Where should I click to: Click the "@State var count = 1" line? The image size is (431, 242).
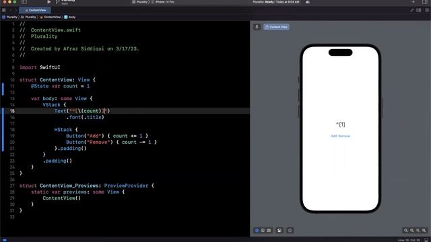tap(60, 86)
